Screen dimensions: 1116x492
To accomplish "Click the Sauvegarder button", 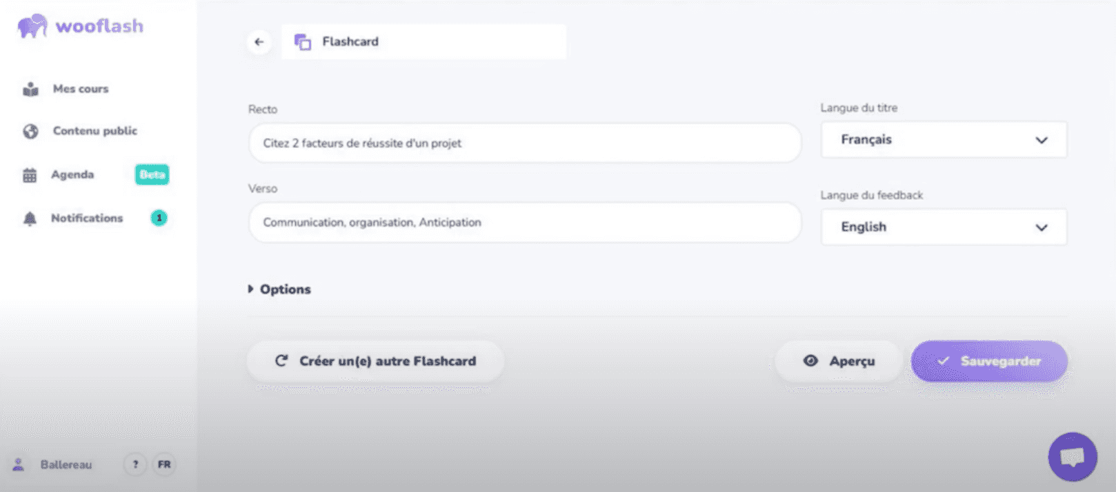I will (x=989, y=361).
